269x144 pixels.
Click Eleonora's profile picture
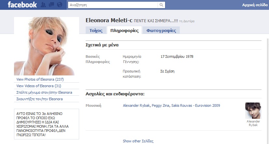pos(47,46)
